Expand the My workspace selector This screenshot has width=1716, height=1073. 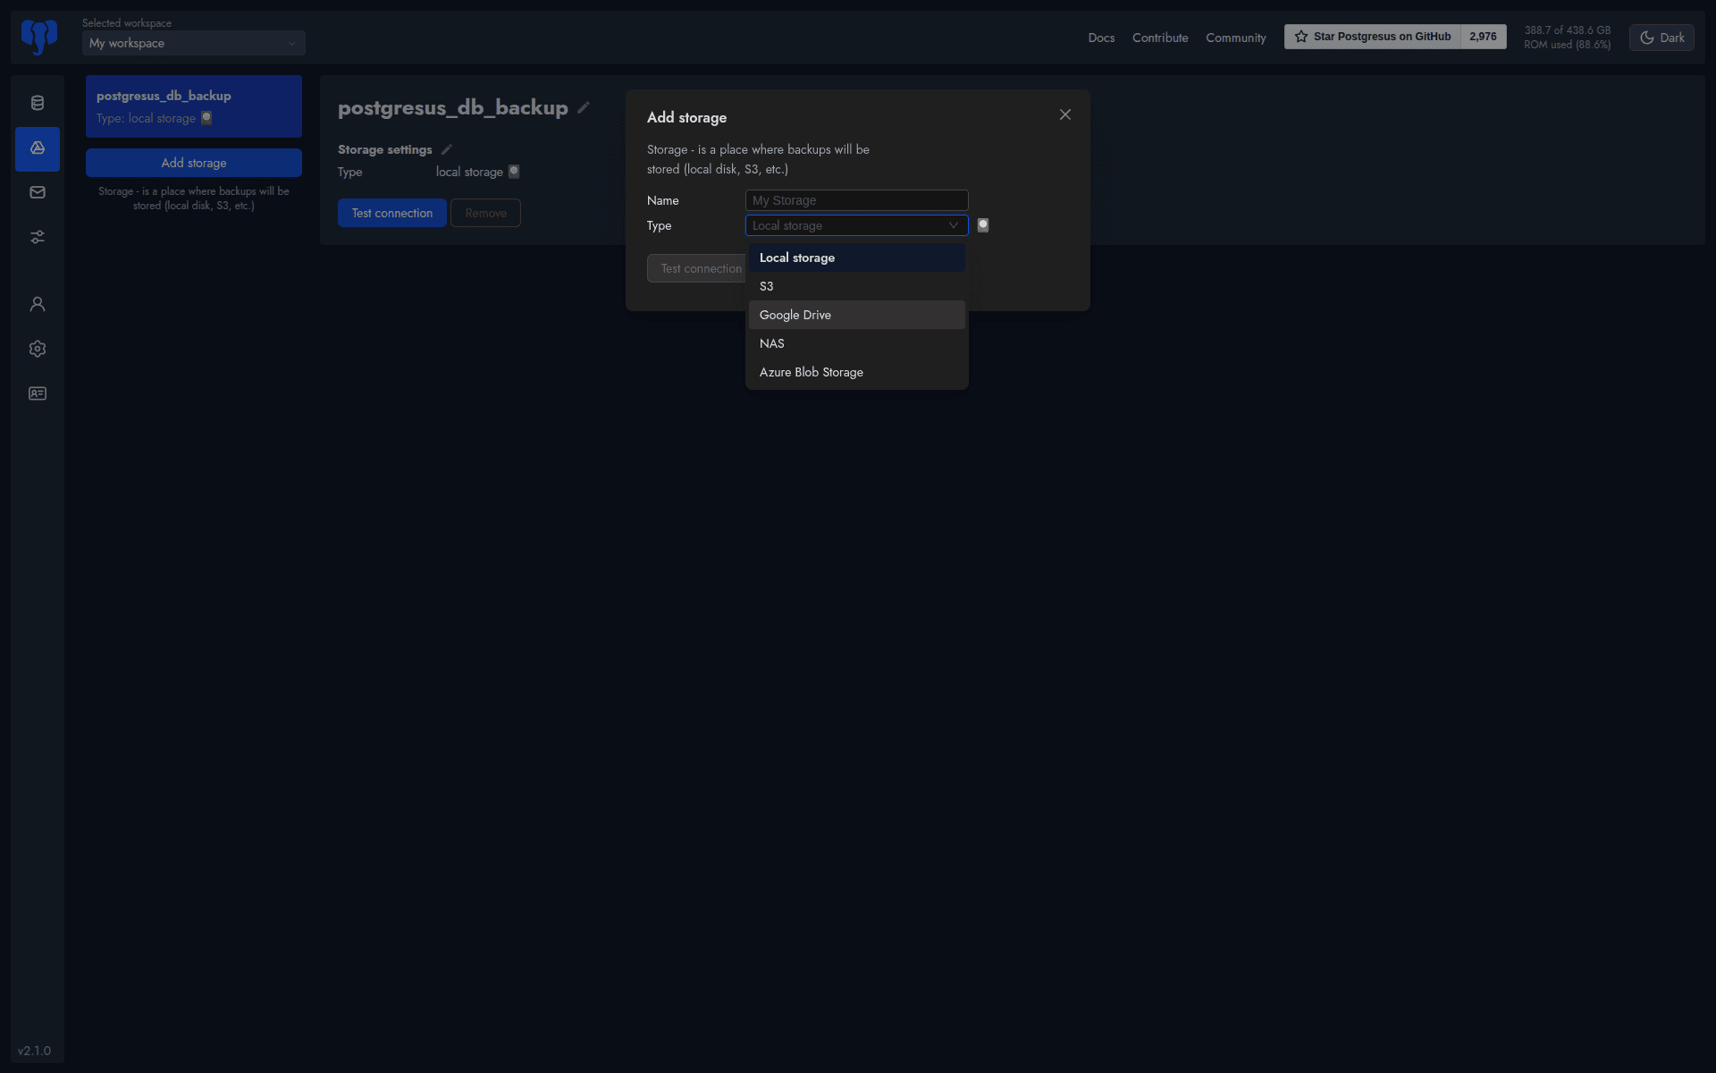tap(193, 43)
